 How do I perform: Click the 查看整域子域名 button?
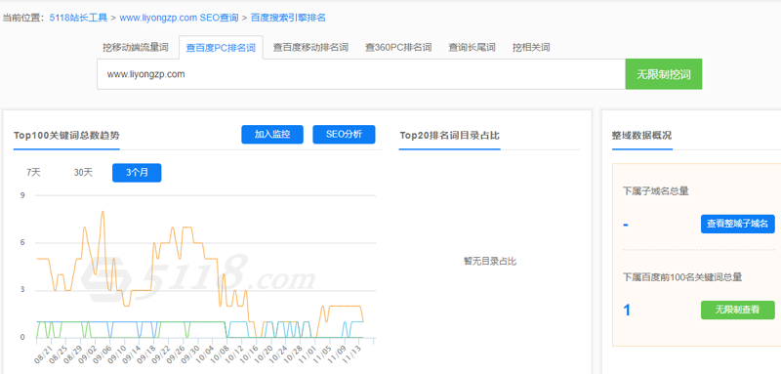(738, 224)
